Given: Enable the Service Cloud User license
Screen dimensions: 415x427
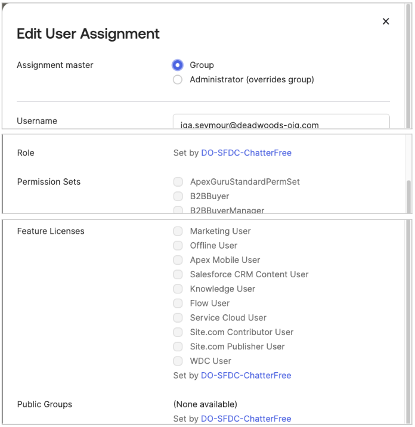Looking at the screenshot, I should pyautogui.click(x=178, y=318).
